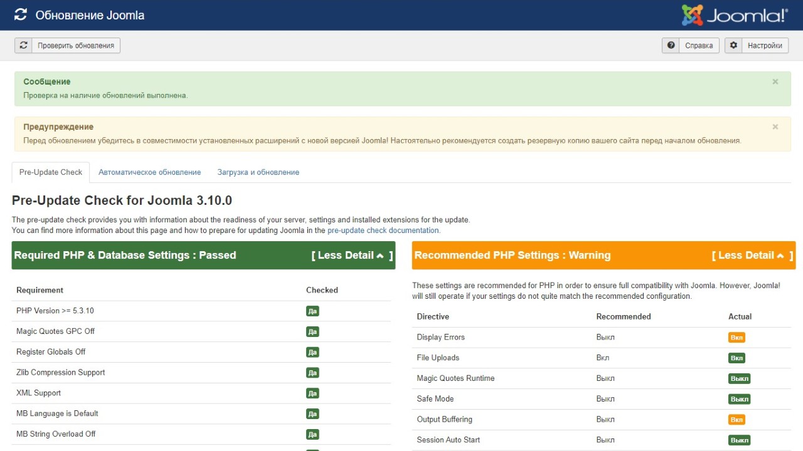
Task: Click the Safe Mode directive
Action: pos(435,399)
